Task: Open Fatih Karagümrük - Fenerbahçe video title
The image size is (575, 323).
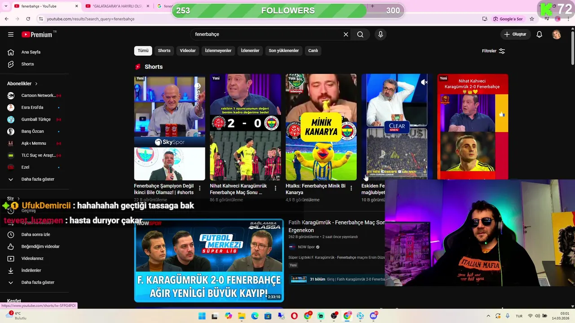Action: [336, 226]
